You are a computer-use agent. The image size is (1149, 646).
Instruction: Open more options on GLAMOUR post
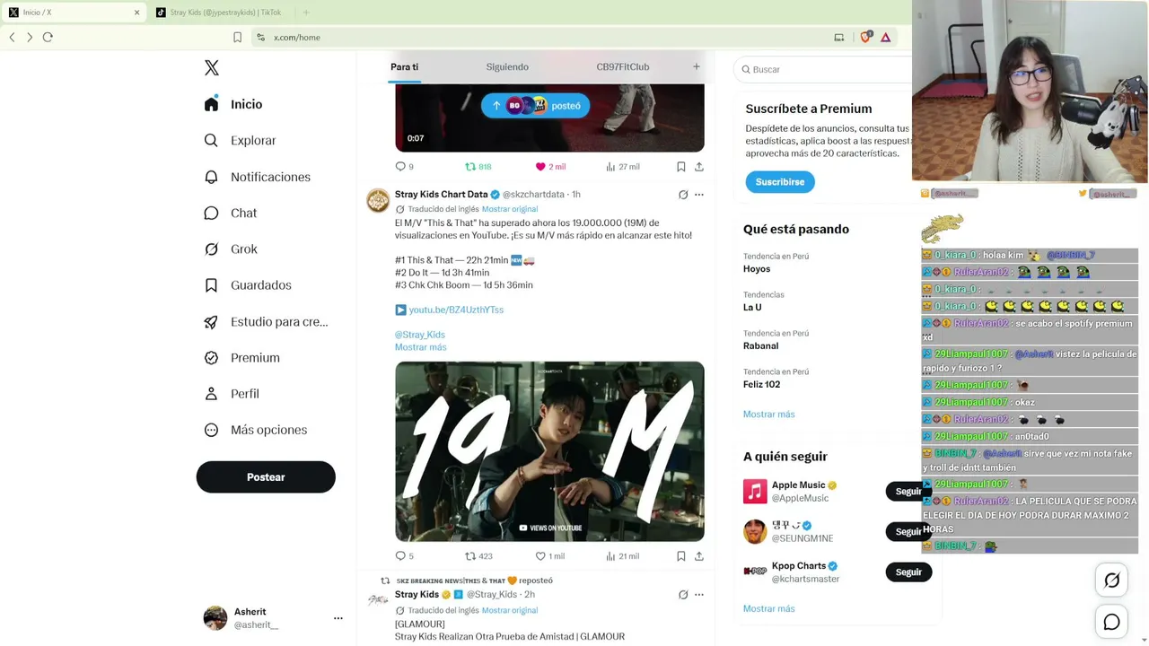(699, 595)
